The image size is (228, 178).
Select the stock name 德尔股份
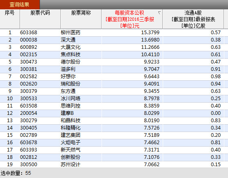point(71,62)
